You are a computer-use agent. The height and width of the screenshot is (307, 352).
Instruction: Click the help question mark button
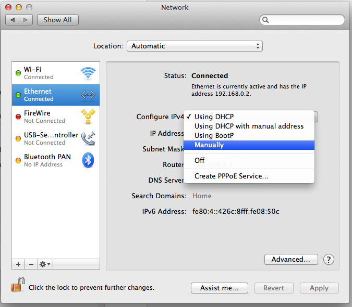(x=329, y=259)
